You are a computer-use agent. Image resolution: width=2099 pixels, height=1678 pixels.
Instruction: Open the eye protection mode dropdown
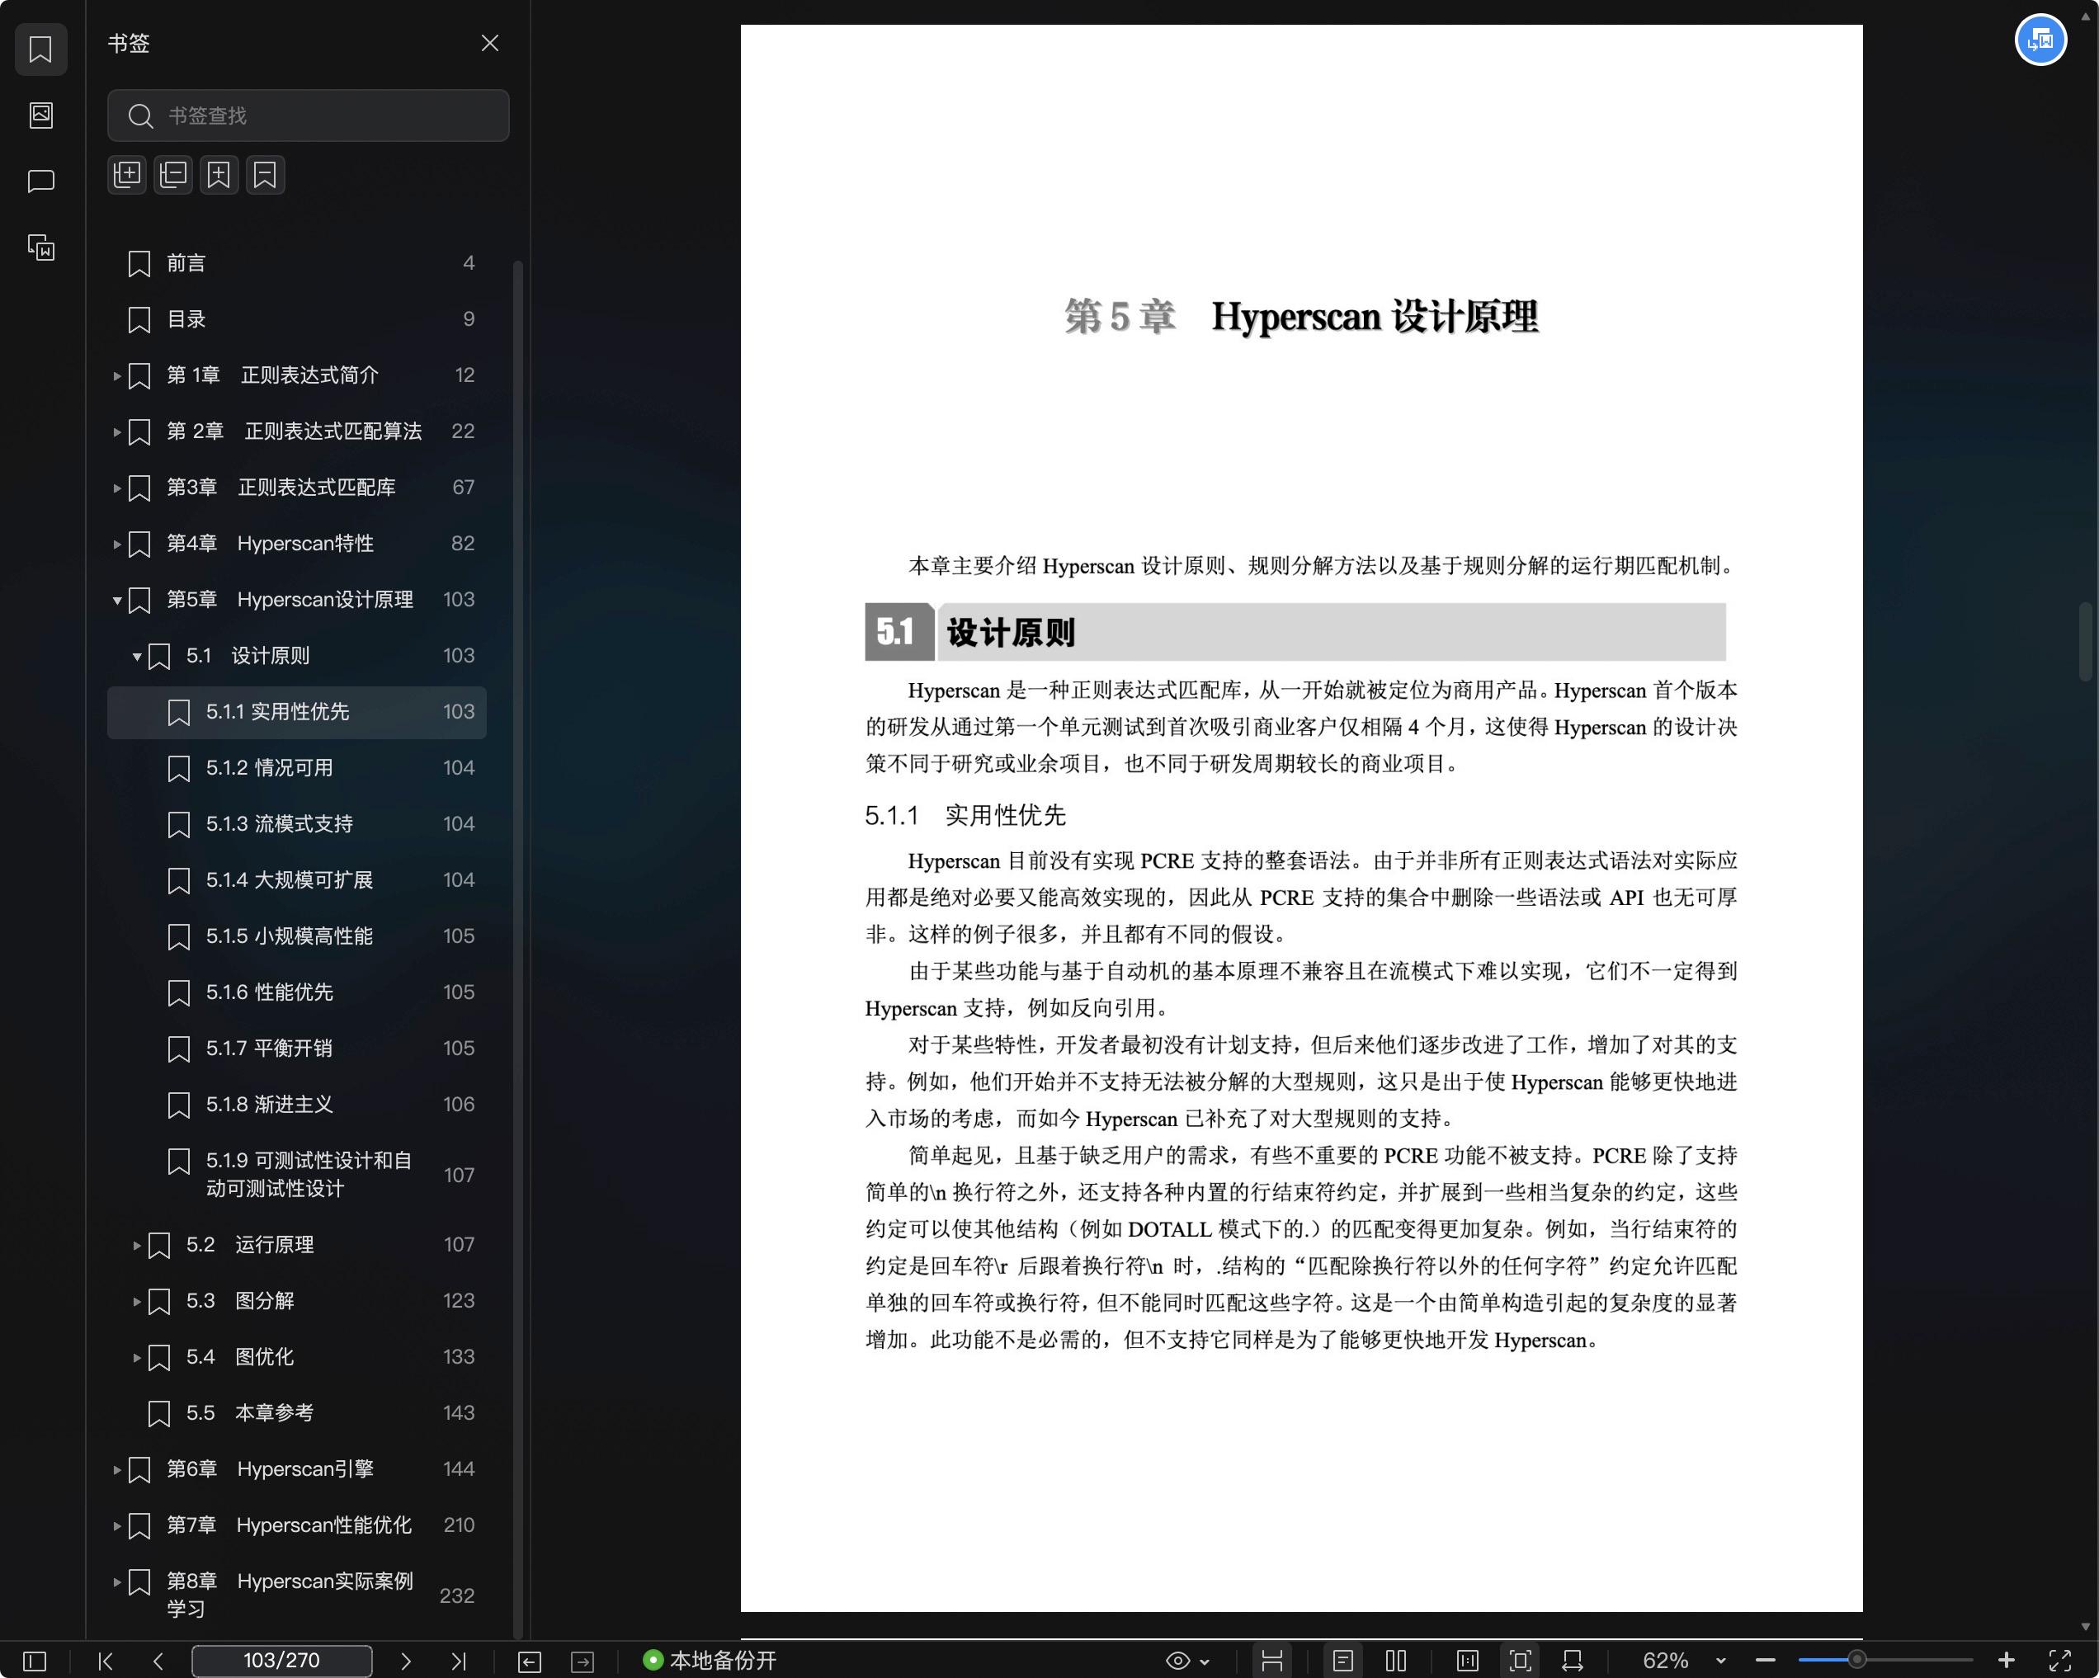[1188, 1661]
